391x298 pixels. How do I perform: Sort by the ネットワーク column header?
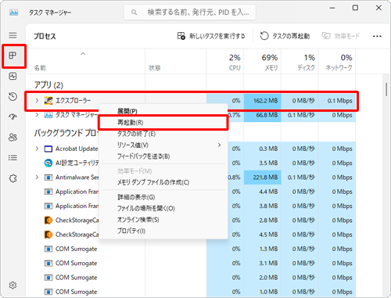click(x=337, y=62)
